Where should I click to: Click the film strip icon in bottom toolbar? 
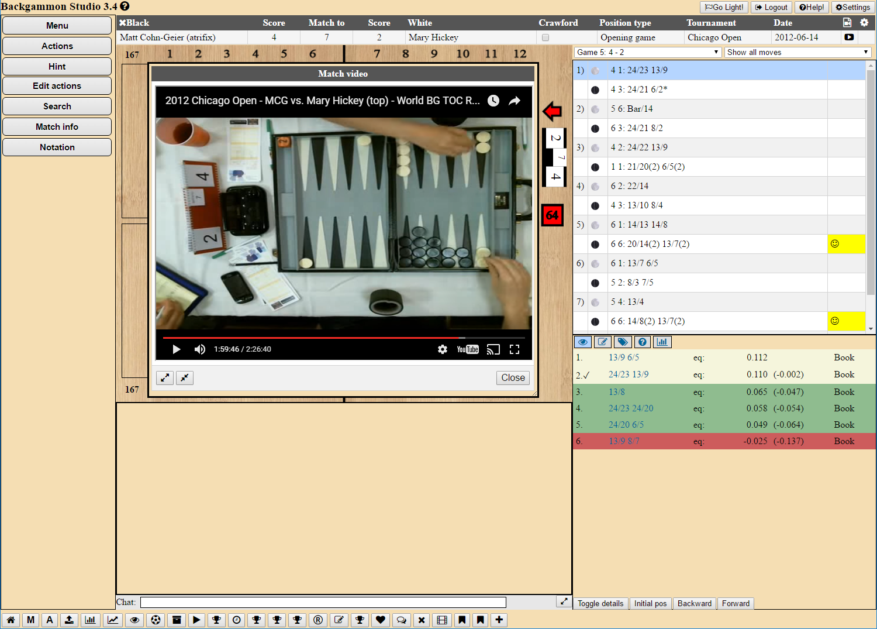coord(442,620)
